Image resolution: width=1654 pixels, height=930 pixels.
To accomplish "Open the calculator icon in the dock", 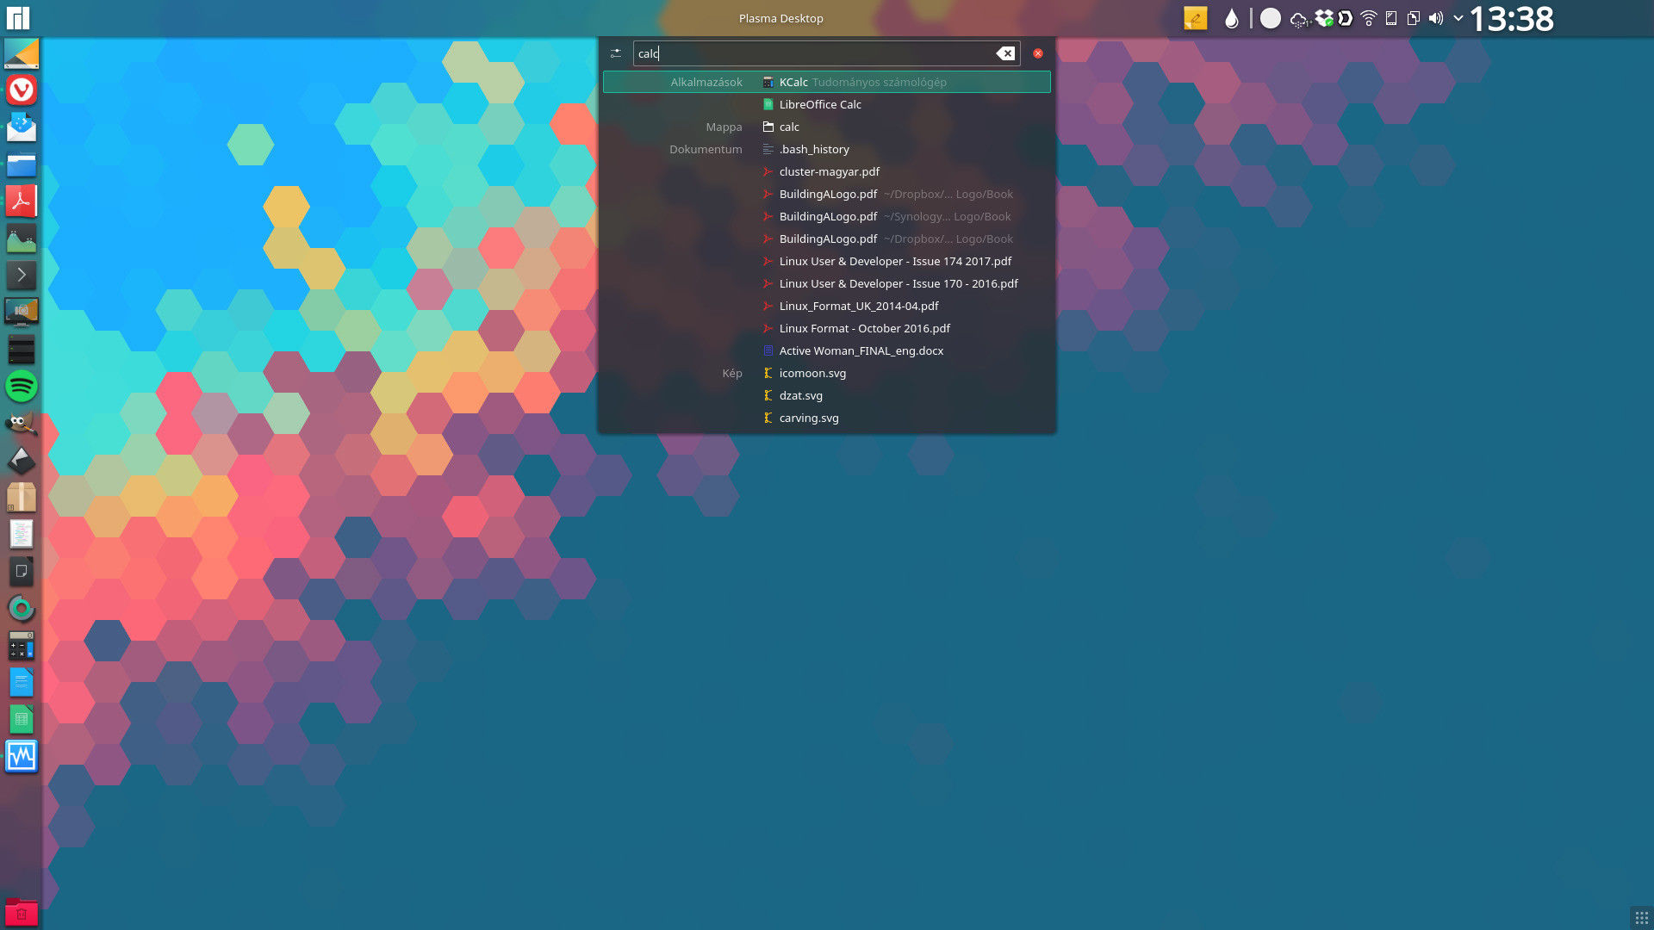I will pyautogui.click(x=22, y=646).
